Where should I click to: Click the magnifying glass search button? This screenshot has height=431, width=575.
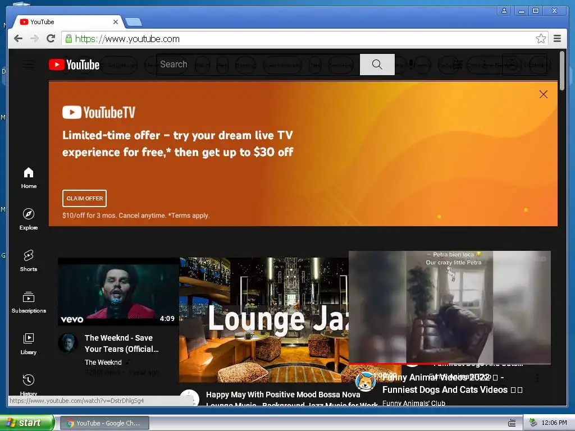pyautogui.click(x=377, y=65)
